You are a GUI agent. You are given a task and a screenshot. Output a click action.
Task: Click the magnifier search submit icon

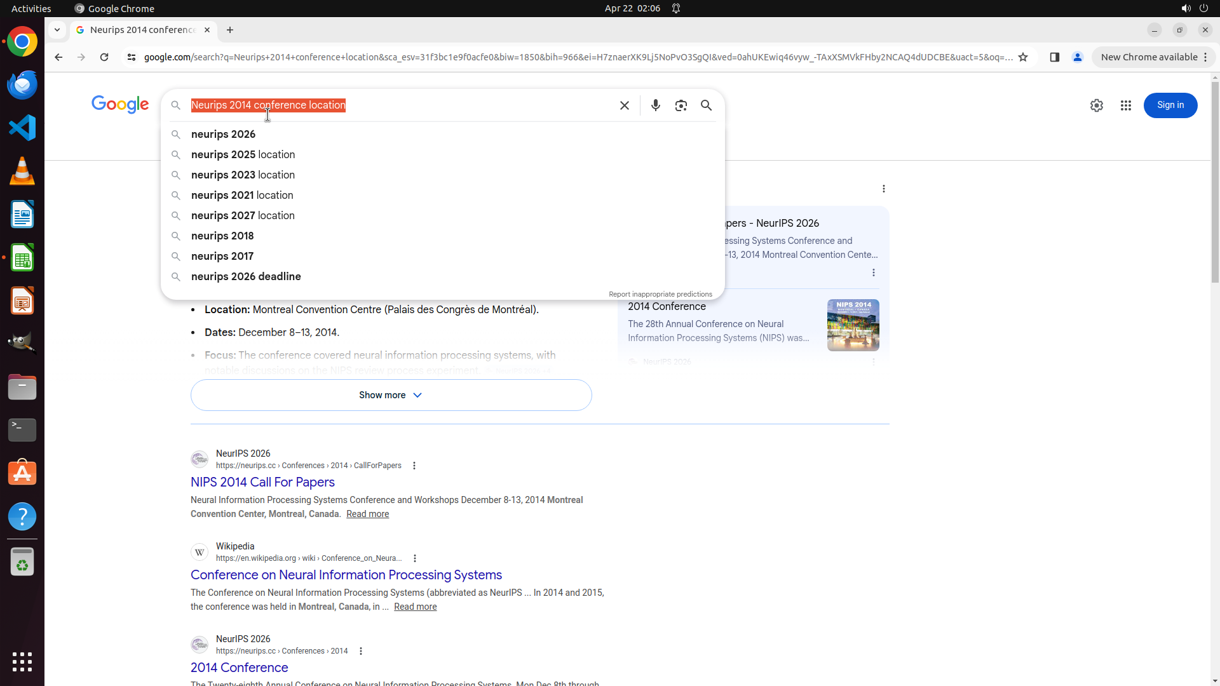tap(706, 105)
